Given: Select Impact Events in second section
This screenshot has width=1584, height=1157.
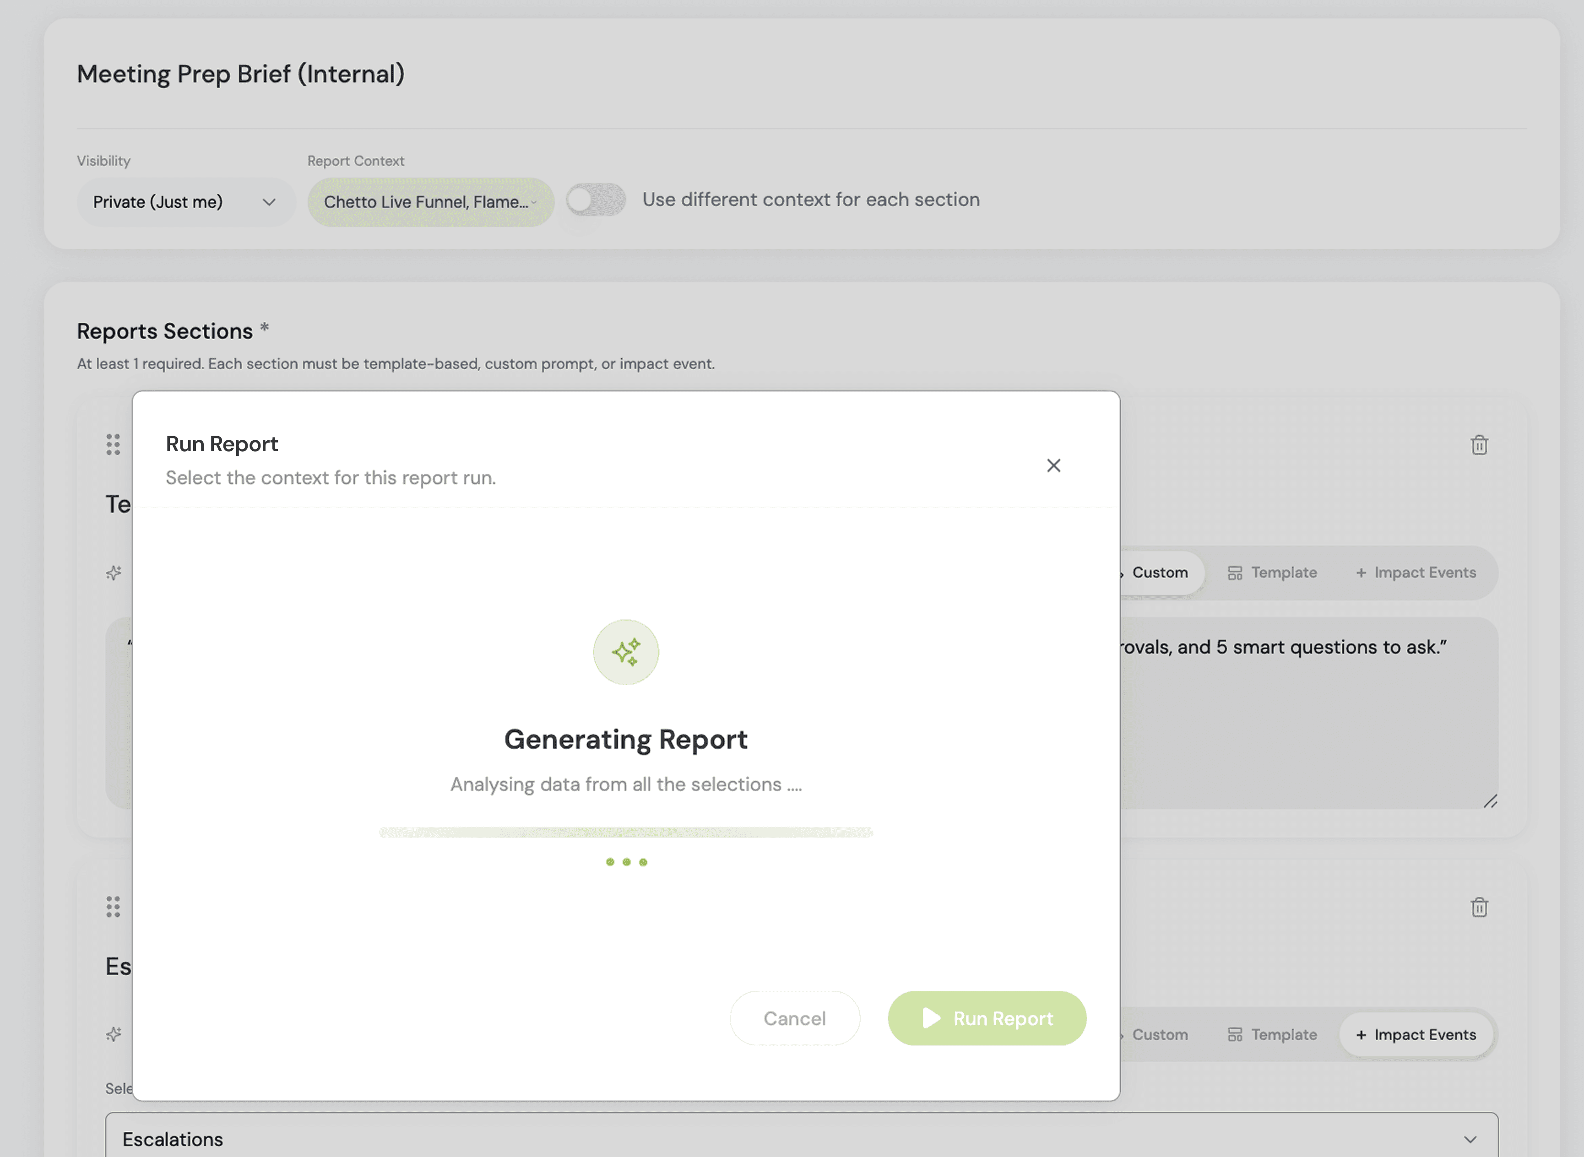Looking at the screenshot, I should [1416, 1034].
